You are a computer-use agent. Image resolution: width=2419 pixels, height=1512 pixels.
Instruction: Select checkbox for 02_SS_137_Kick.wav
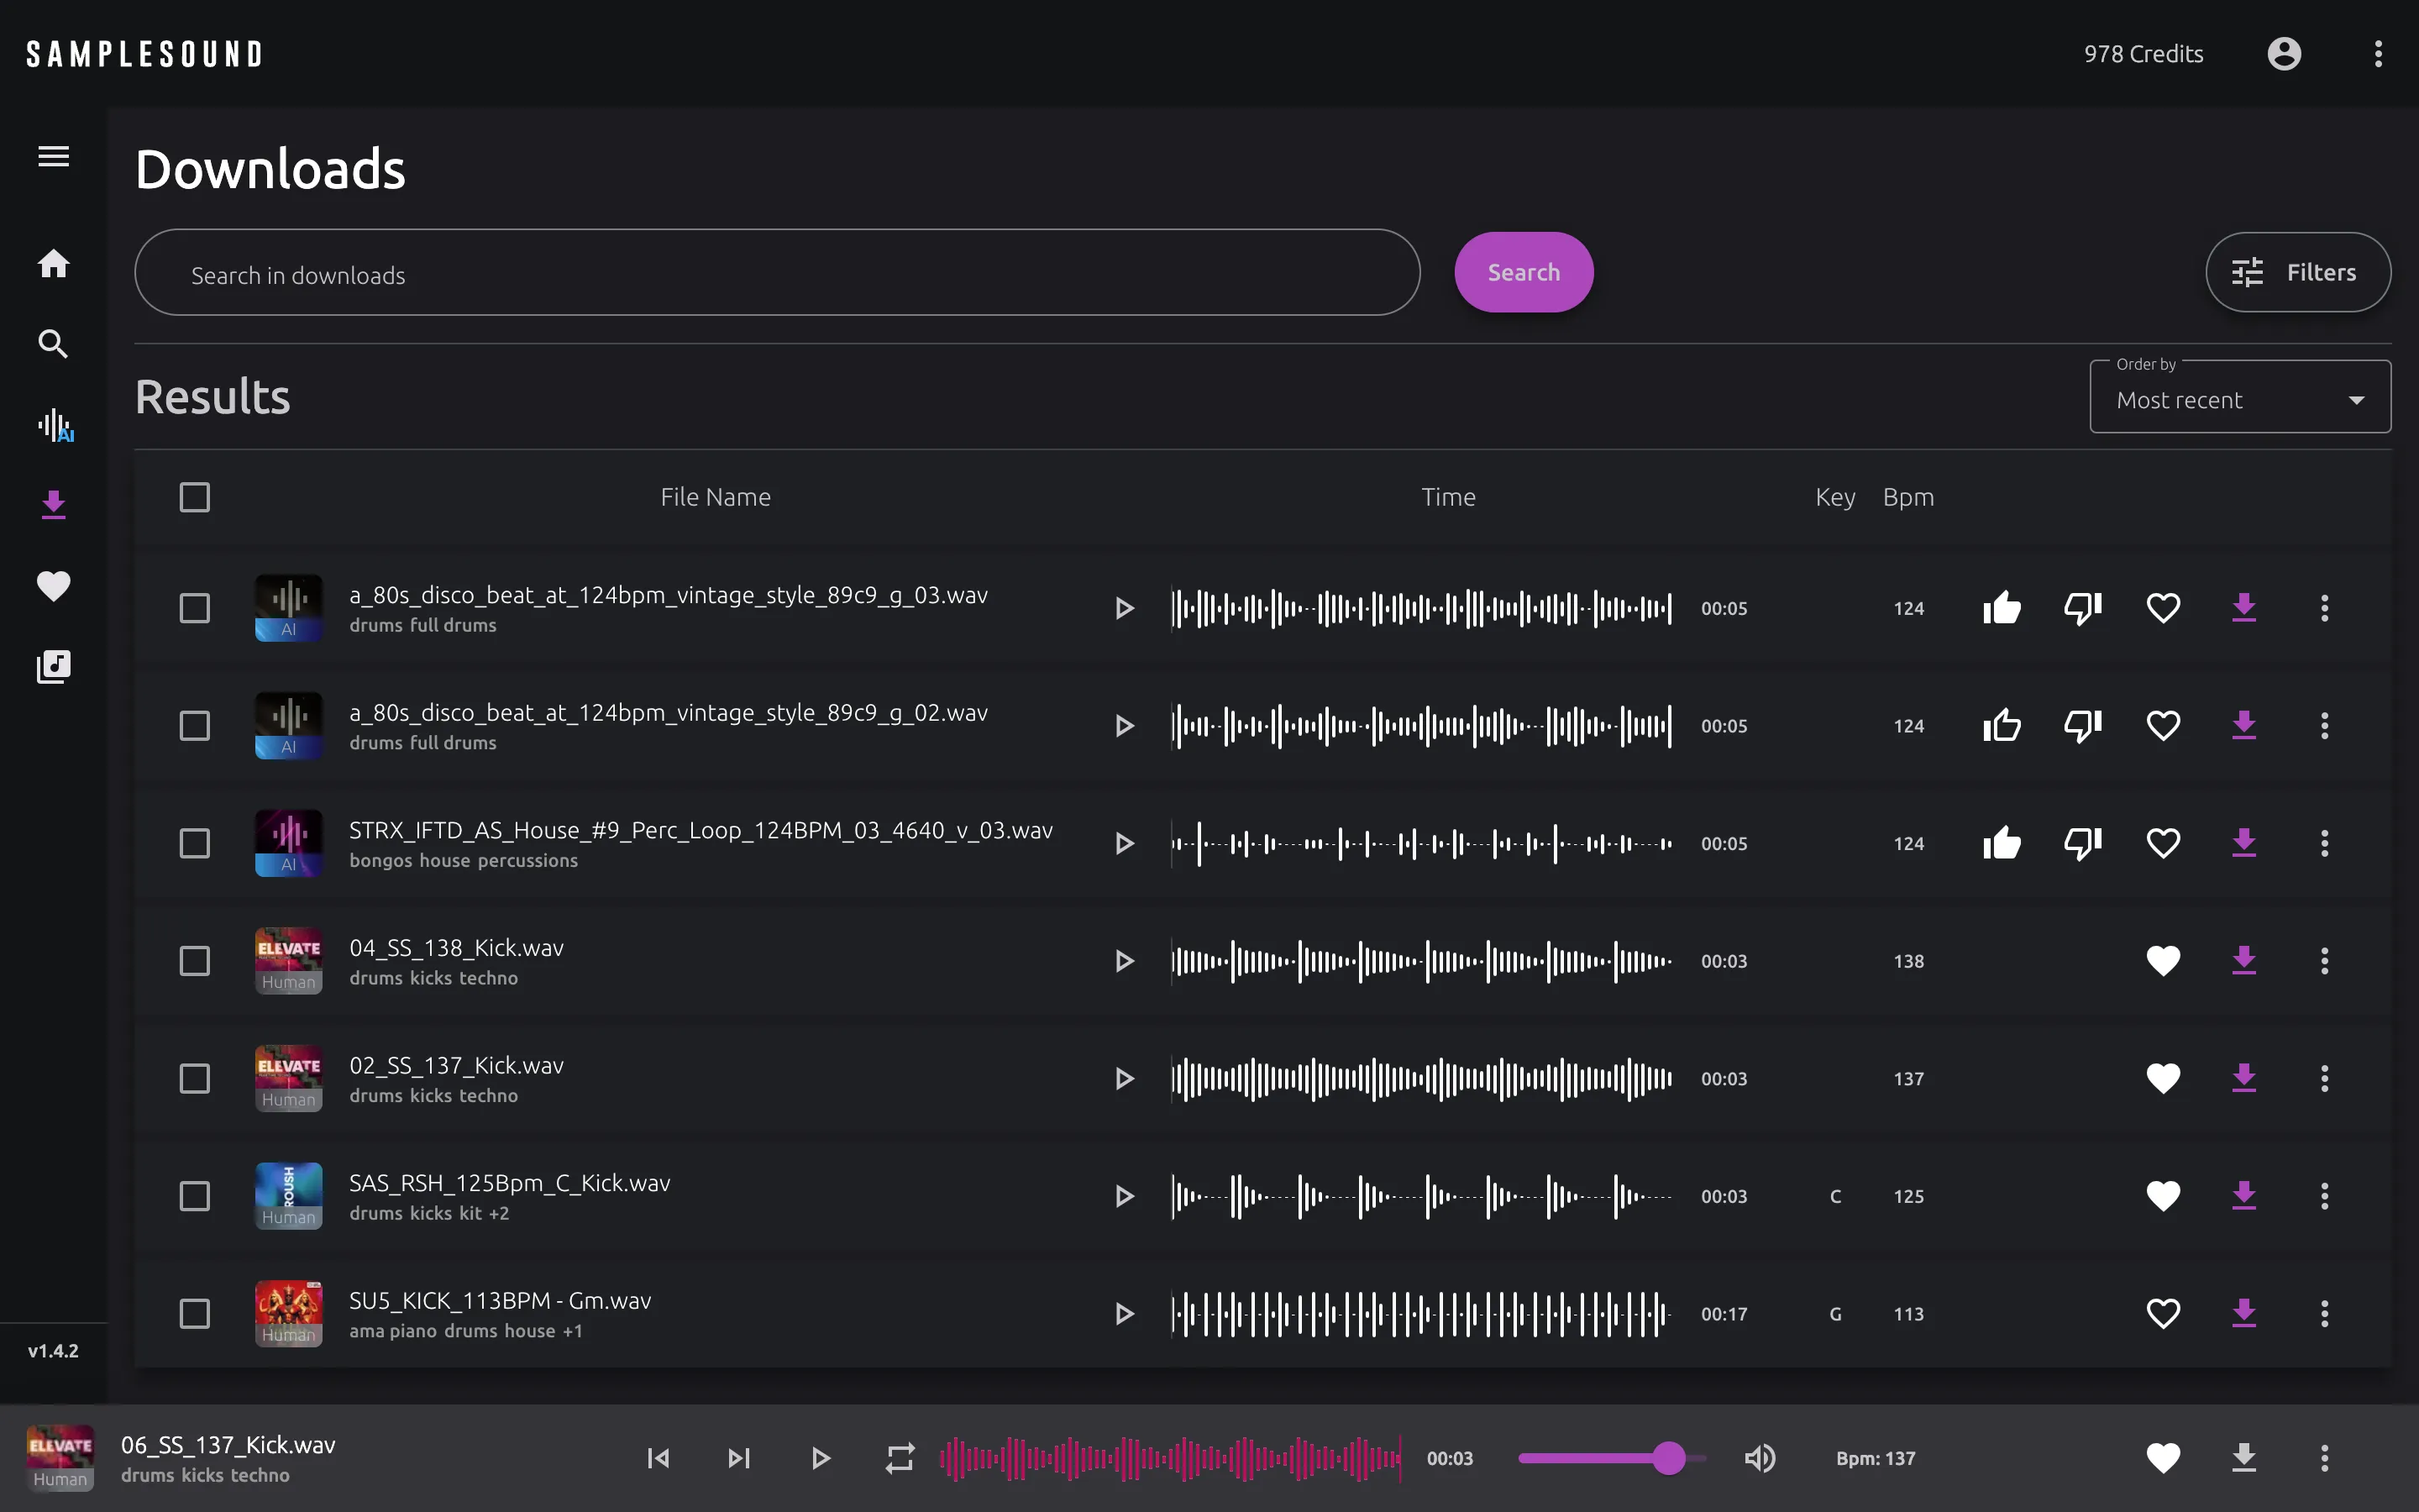195,1079
